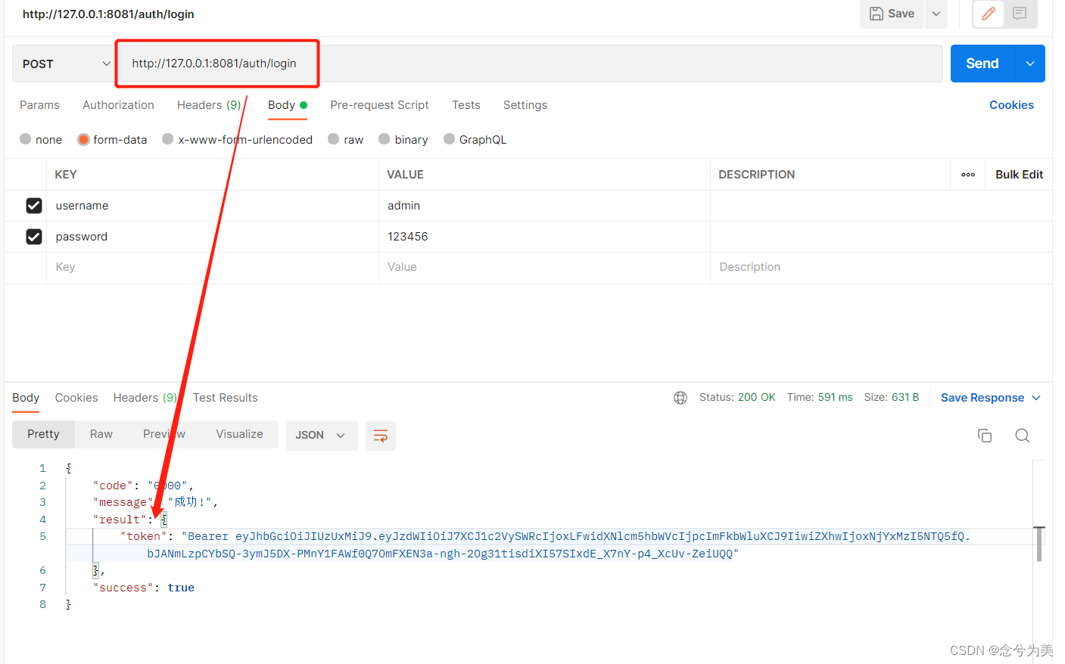
Task: Click the Time: 591 ms text
Action: coord(820,397)
